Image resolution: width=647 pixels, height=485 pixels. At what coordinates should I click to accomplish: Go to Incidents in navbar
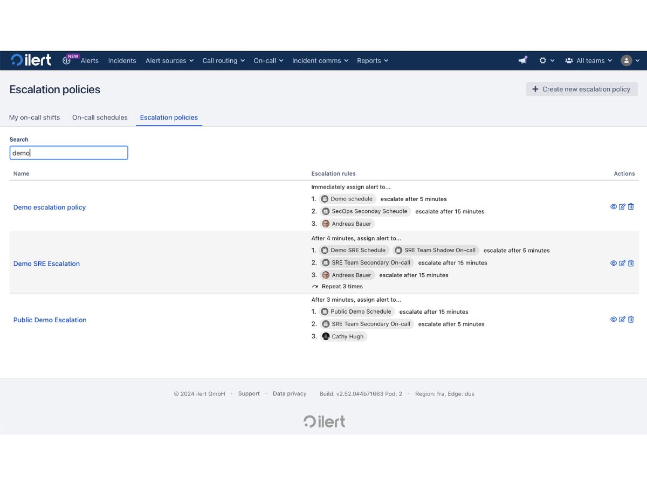coord(122,60)
